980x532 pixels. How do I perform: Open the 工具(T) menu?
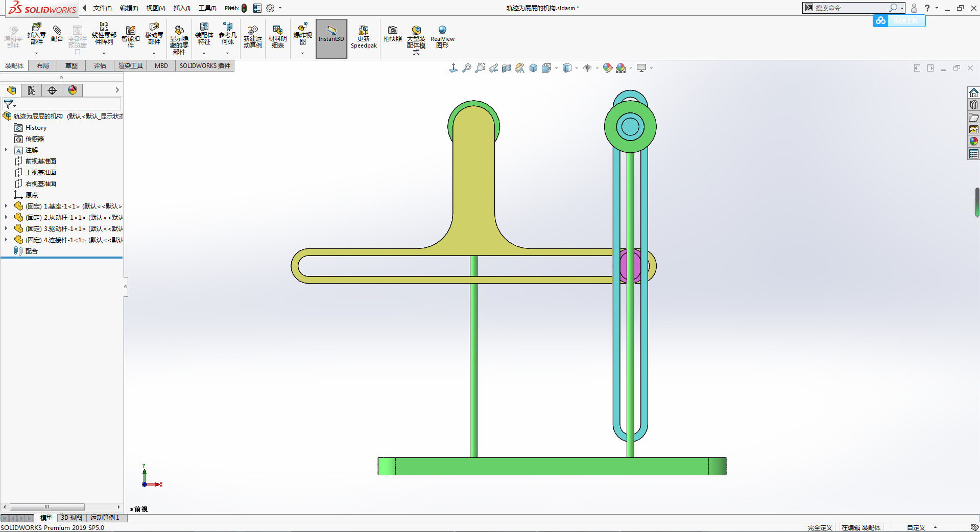tap(207, 8)
